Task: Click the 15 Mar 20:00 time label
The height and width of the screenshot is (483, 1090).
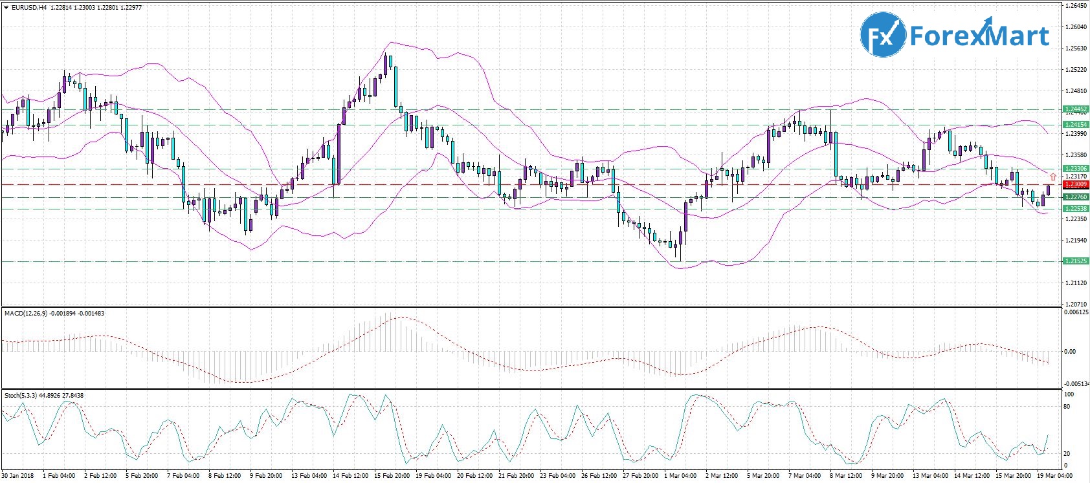Action: click(1013, 476)
